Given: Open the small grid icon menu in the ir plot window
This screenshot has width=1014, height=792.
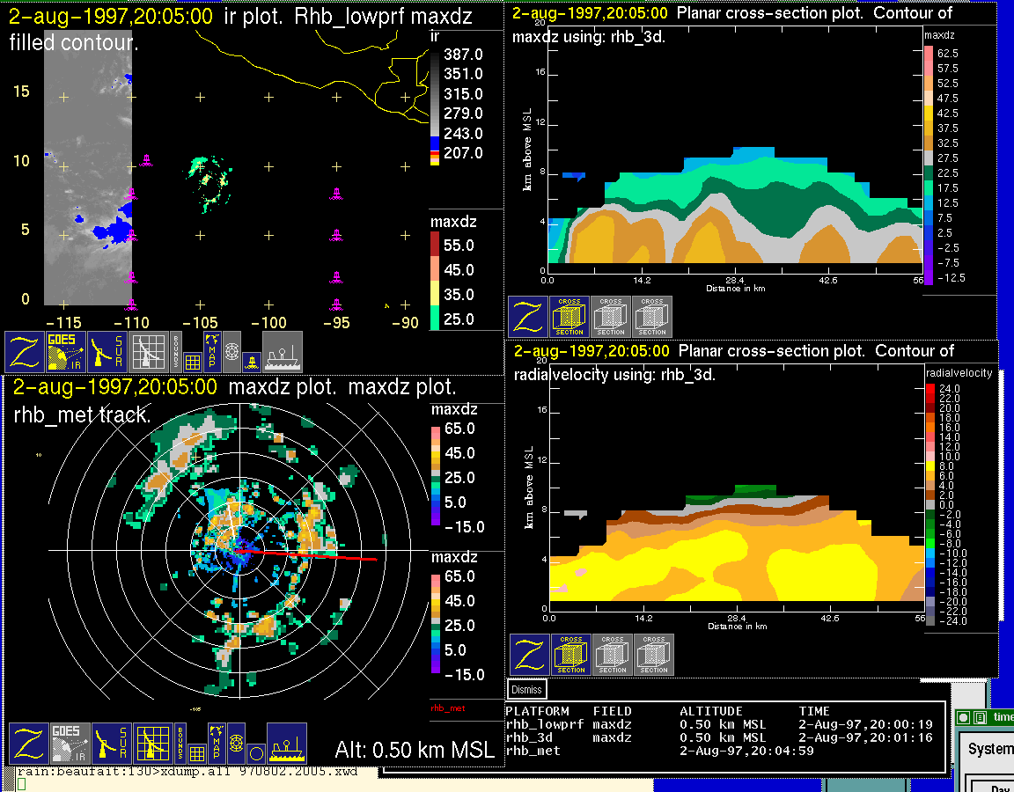Looking at the screenshot, I should tap(193, 362).
